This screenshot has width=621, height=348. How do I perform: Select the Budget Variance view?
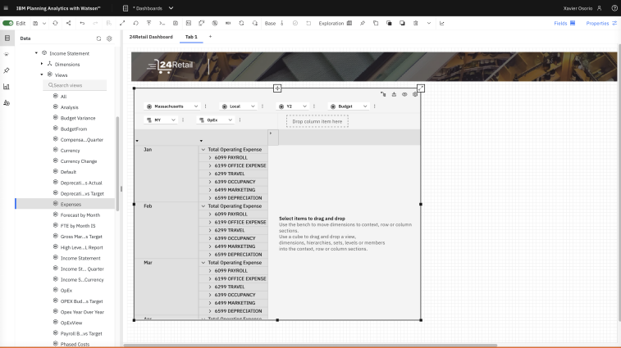[x=78, y=118]
